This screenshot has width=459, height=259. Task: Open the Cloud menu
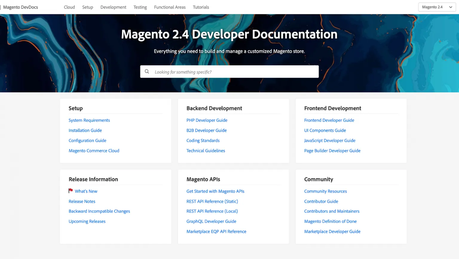click(x=69, y=7)
